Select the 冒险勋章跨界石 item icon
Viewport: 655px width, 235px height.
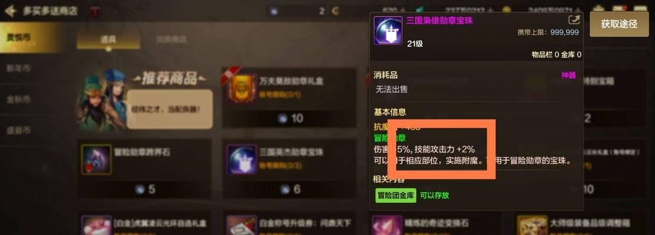96,159
